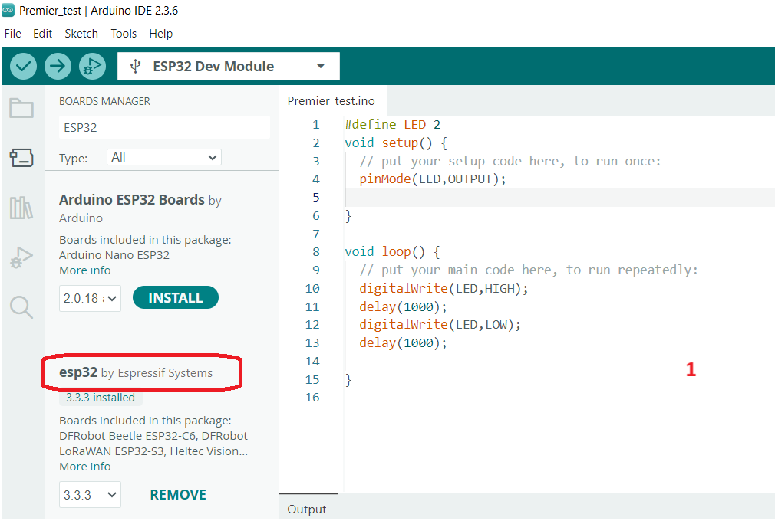This screenshot has width=775, height=521.
Task: Open the File menu
Action: point(13,34)
